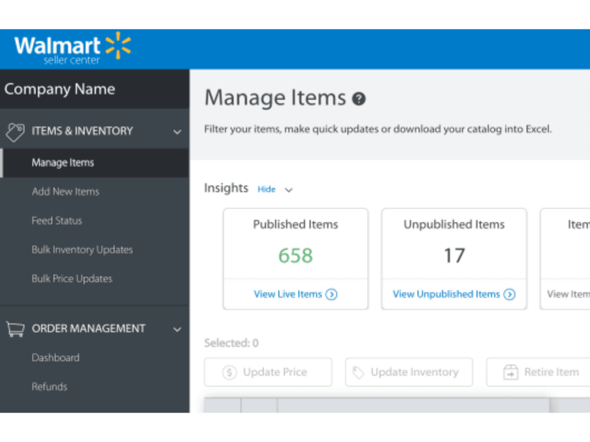
Task: Navigate to Add New Items
Action: tap(65, 192)
